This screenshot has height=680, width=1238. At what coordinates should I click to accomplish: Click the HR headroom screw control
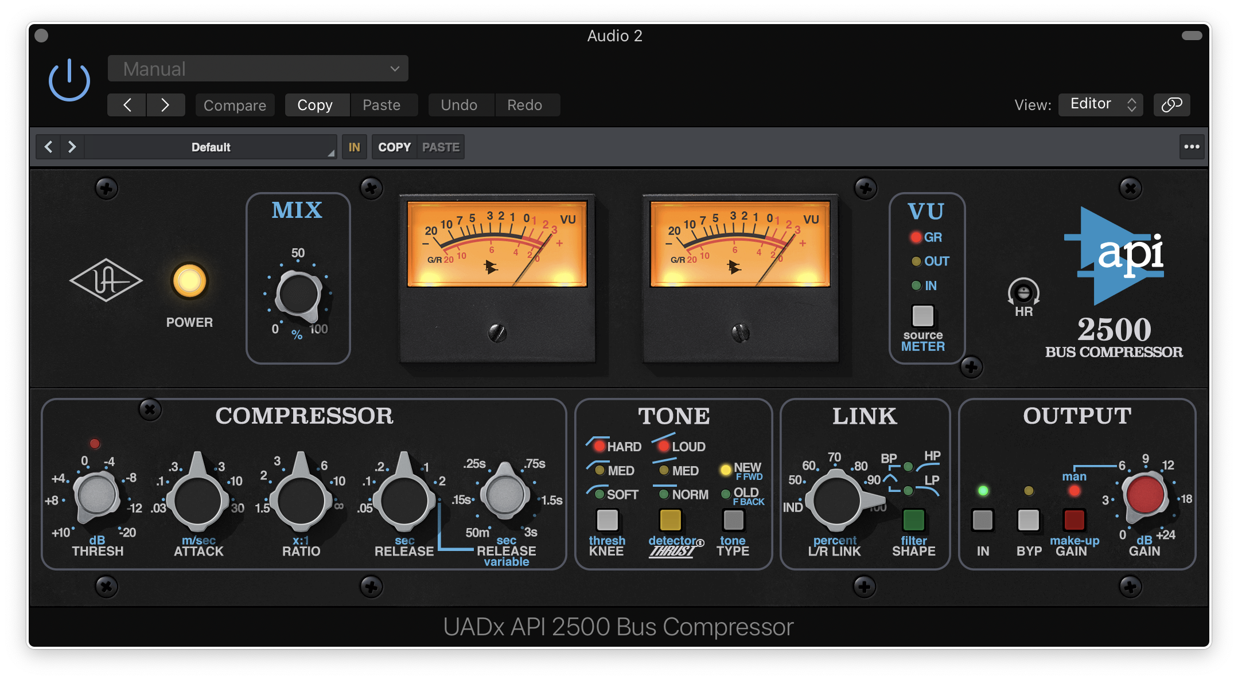[1023, 293]
